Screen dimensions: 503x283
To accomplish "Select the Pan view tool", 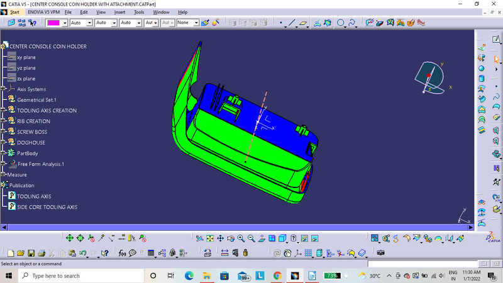I will tap(221, 238).
